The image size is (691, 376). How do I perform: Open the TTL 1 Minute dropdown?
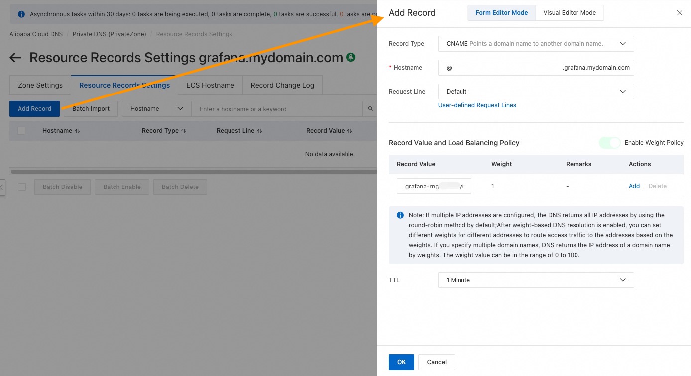[536, 280]
